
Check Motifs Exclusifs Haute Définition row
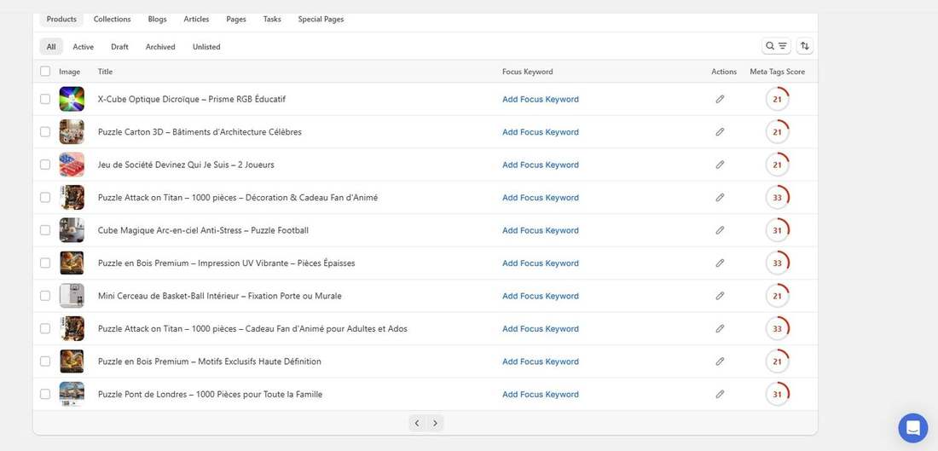coord(45,361)
